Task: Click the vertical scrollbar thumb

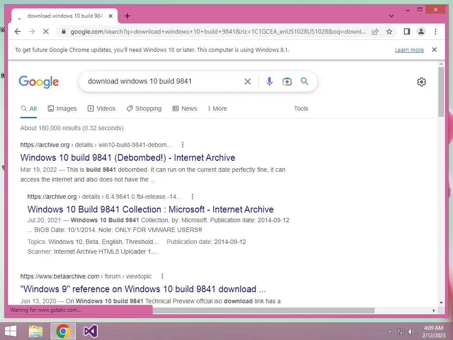Action: pyautogui.click(x=441, y=92)
